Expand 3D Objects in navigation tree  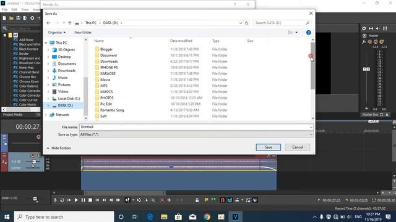point(48,50)
